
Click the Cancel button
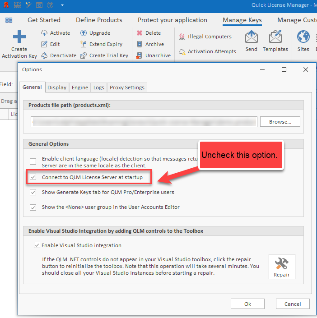293,304
